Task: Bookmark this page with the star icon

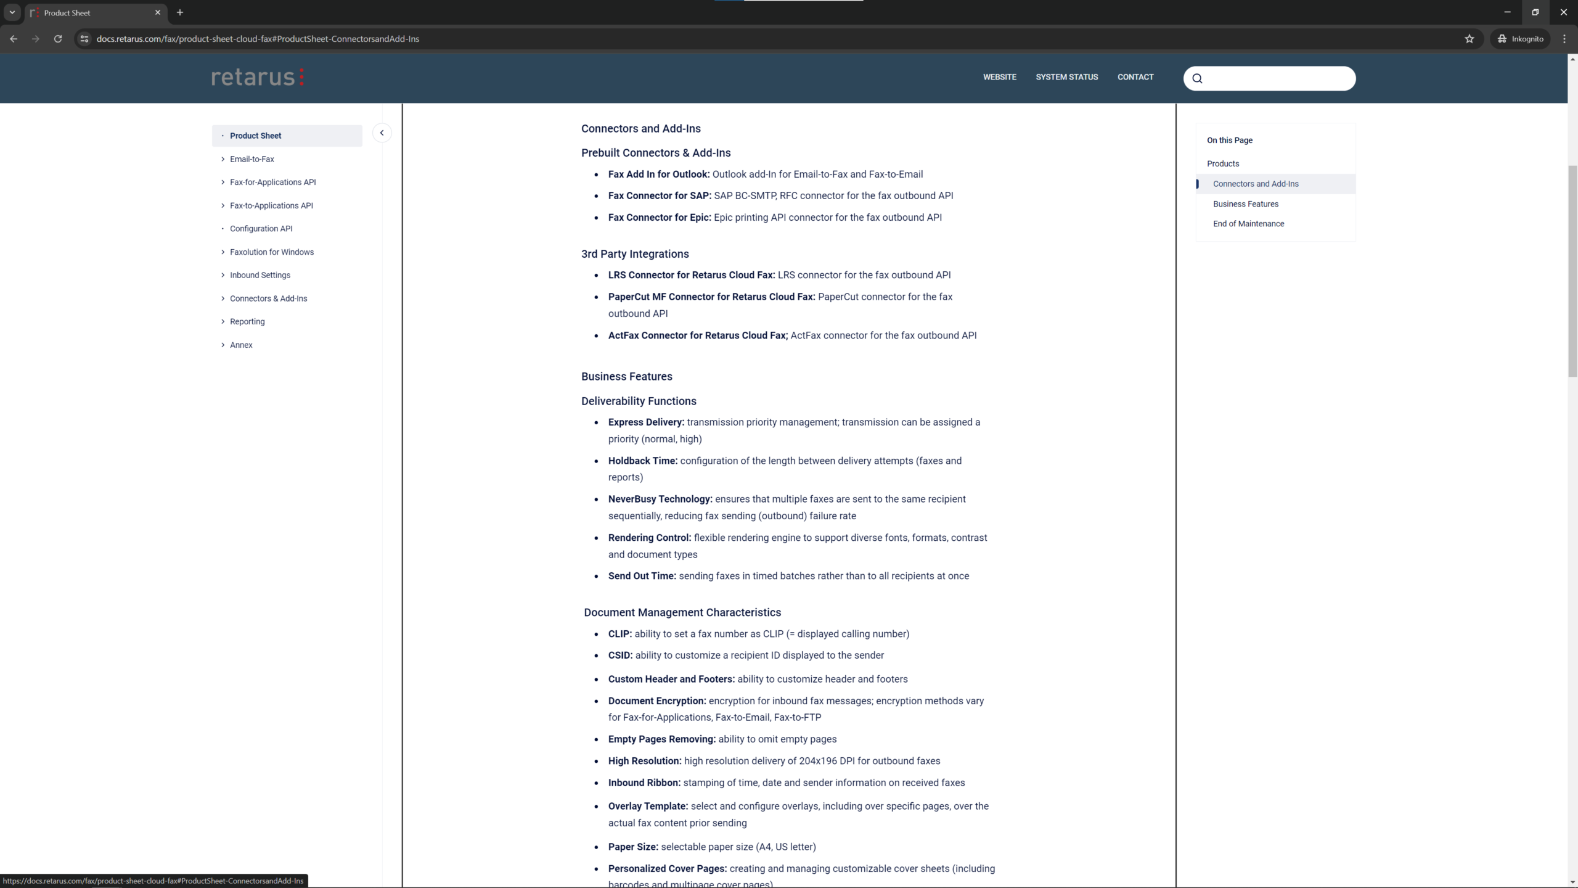Action: click(1470, 39)
